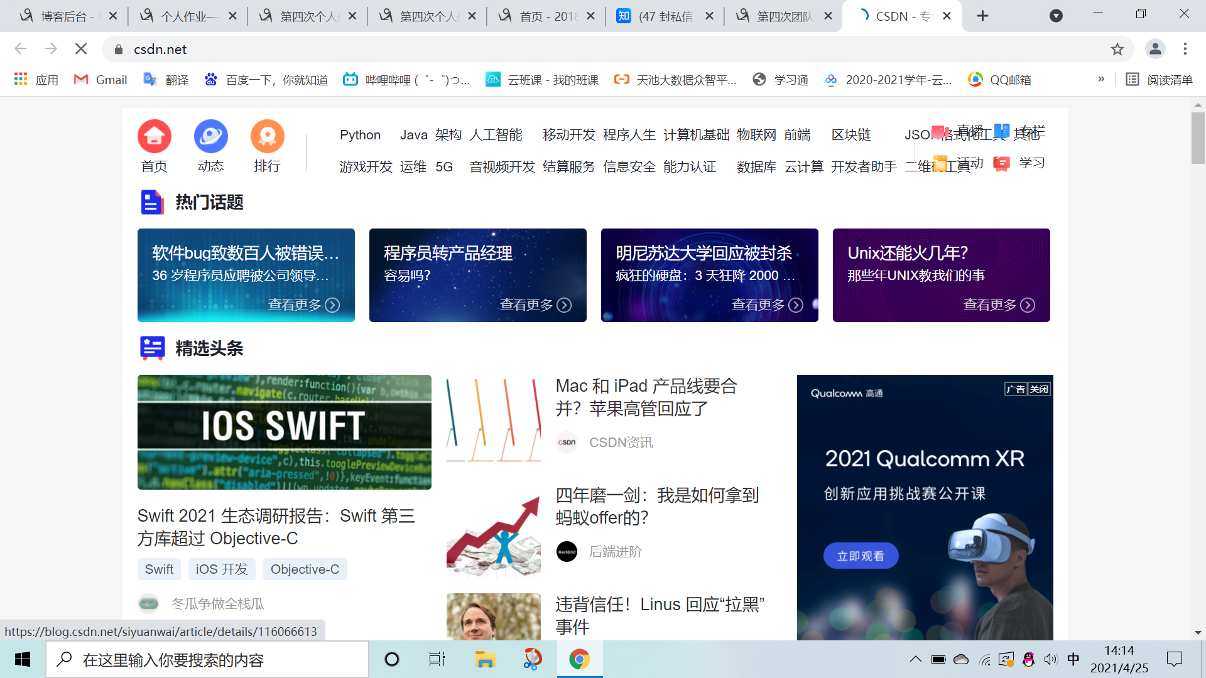1206x678 pixels.
Task: Click 查看更多 on the Unix topic card
Action: 999,305
